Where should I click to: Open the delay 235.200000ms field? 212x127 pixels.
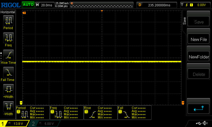coord(156,5)
